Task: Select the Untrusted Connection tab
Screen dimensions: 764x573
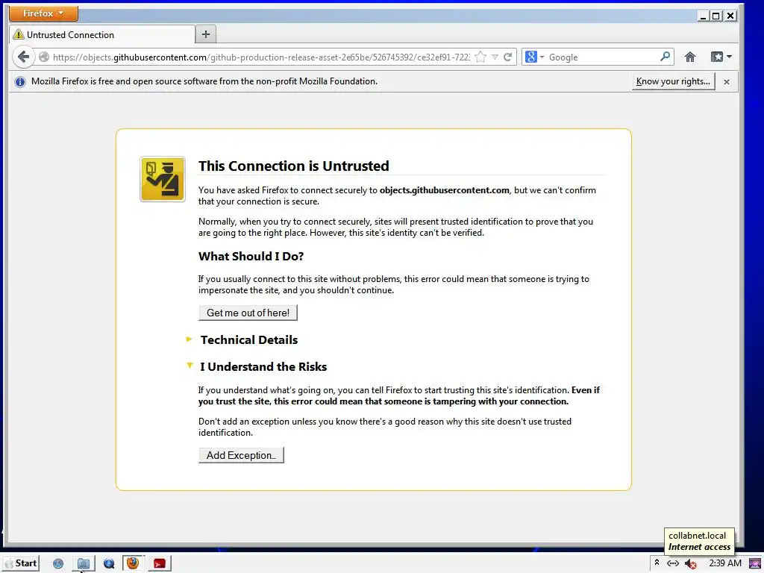Action: [x=101, y=34]
